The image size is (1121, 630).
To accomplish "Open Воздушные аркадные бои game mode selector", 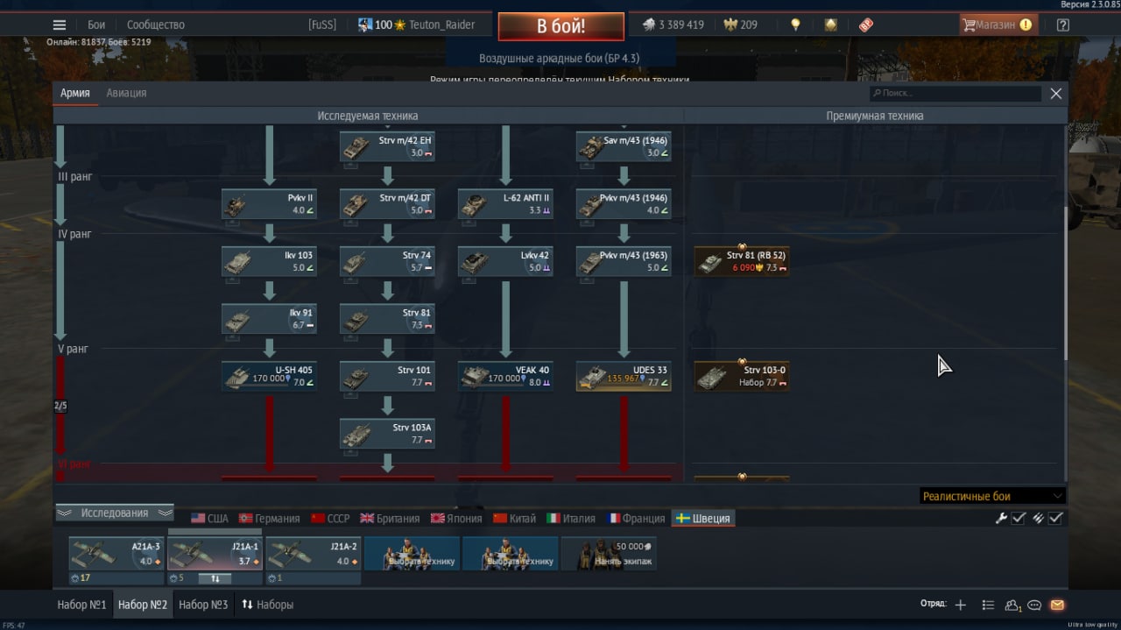I will tap(559, 58).
